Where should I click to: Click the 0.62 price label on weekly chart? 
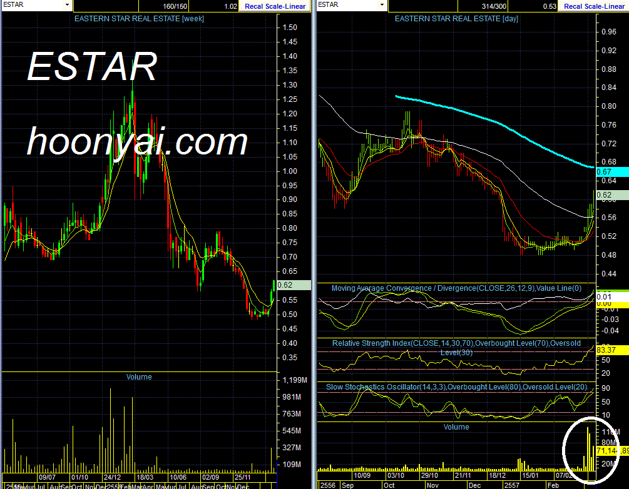point(294,285)
